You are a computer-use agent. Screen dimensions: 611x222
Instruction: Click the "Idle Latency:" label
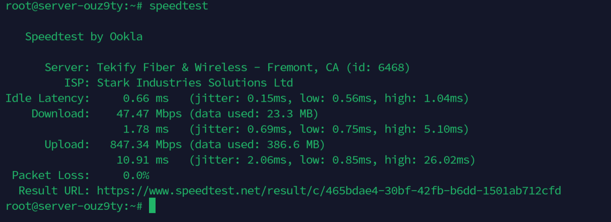(48, 98)
